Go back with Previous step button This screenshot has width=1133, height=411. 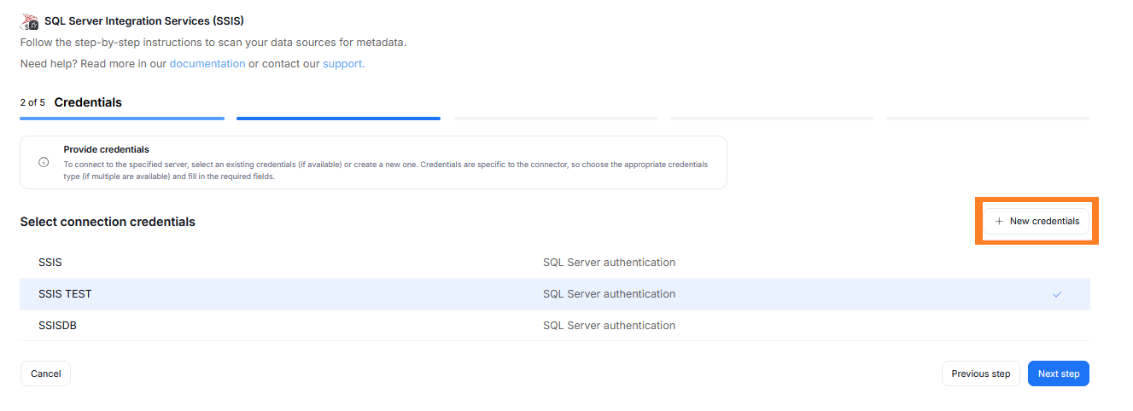(980, 373)
